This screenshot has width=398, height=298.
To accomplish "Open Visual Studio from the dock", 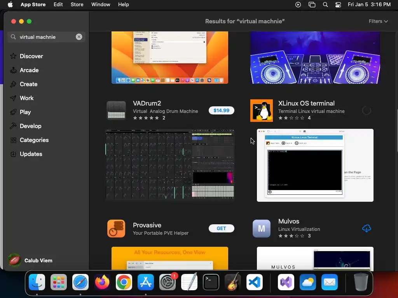I will (x=286, y=282).
